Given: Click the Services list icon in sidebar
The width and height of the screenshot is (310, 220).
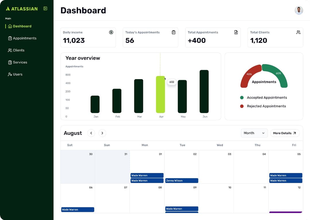Looking at the screenshot, I should click(10, 63).
